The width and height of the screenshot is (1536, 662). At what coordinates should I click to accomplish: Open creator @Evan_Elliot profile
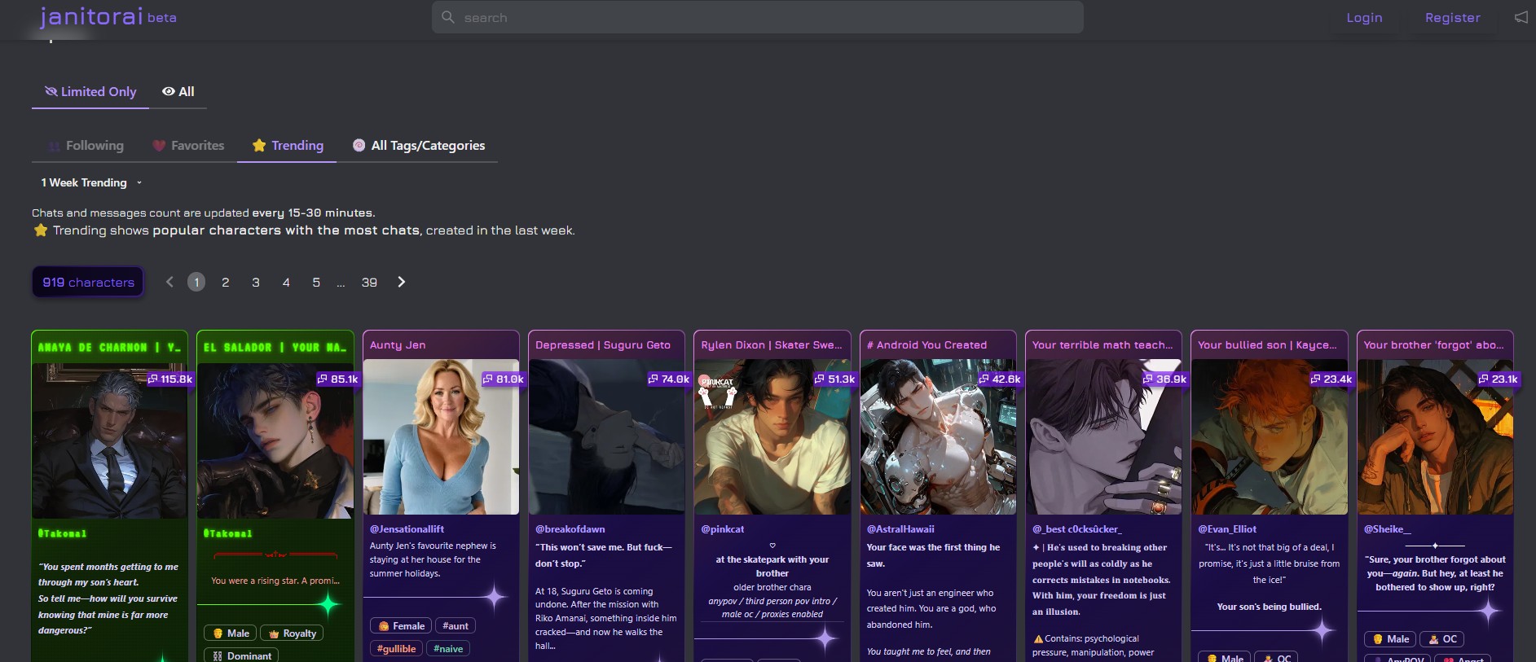pyautogui.click(x=1226, y=529)
